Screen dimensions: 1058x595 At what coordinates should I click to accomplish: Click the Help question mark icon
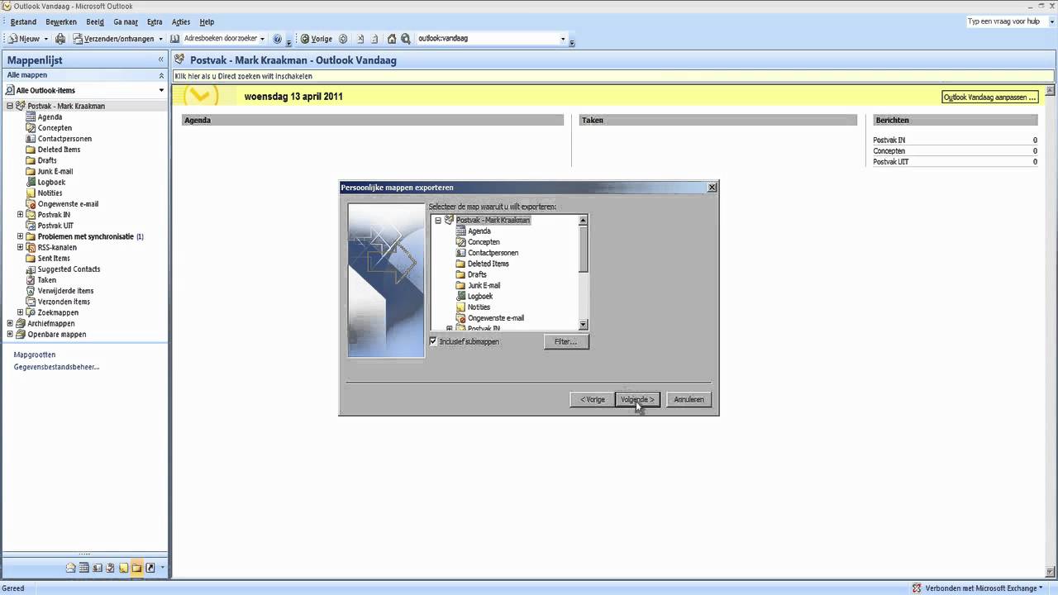click(278, 39)
